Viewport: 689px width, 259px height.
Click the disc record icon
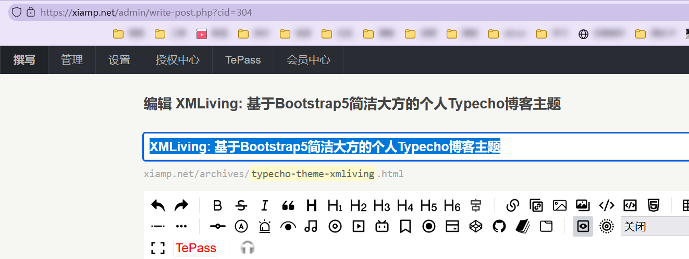(x=335, y=226)
